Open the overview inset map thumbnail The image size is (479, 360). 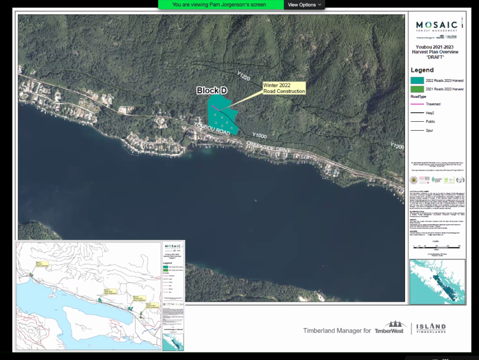tap(100, 295)
